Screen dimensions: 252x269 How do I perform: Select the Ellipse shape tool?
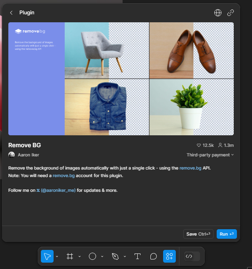(x=92, y=256)
